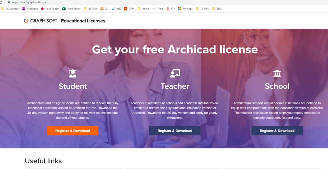This screenshot has width=328, height=169.
Task: Click the "Architecture and design students" paragraph
Action: 73,110
